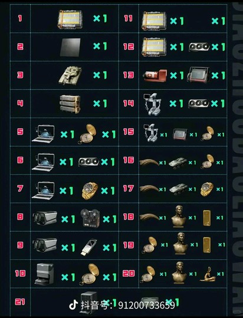Select the battery pack in row 11
This screenshot has height=318, width=243.
tap(154, 21)
